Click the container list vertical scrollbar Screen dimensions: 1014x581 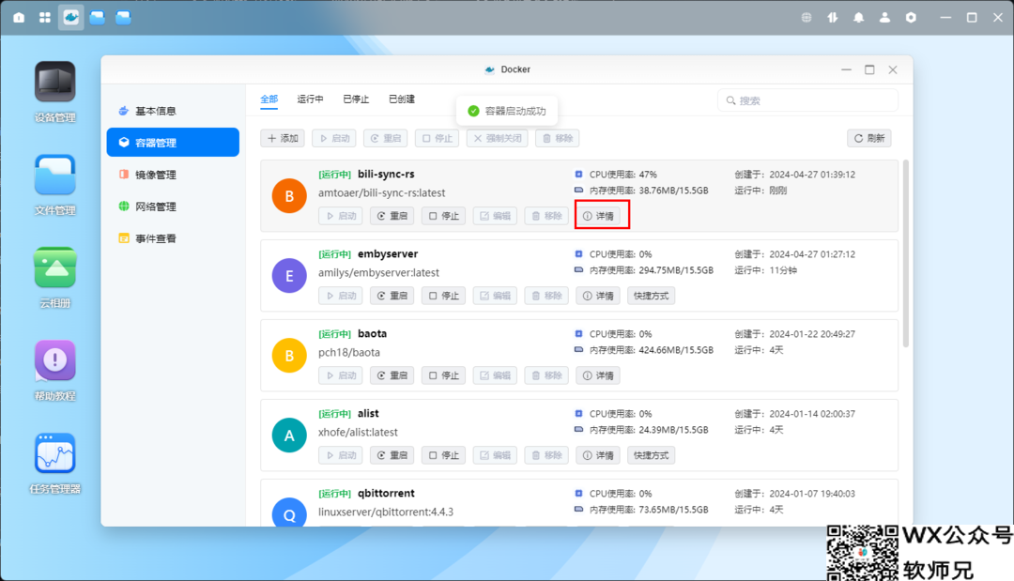click(x=906, y=253)
